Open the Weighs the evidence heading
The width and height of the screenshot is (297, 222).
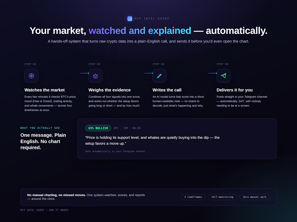pyautogui.click(x=109, y=90)
